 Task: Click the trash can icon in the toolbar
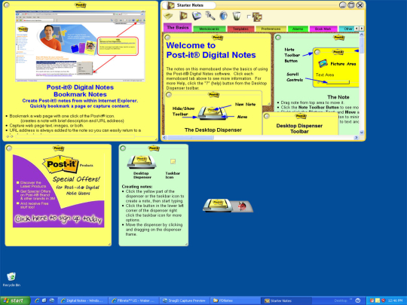[x=237, y=16]
